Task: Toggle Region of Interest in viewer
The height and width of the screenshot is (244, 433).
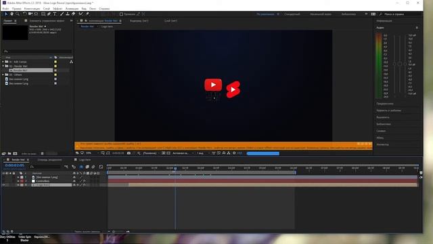Action: pyautogui.click(x=164, y=153)
